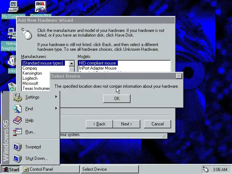The height and width of the screenshot is (174, 232).
Task: Choose Help from the Start menu
Action: pos(35,120)
